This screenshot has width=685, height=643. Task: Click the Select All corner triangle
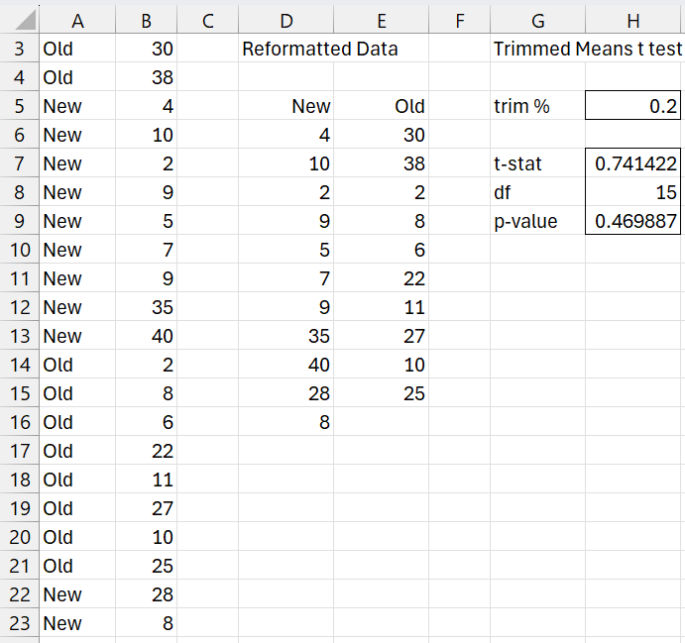(20, 20)
